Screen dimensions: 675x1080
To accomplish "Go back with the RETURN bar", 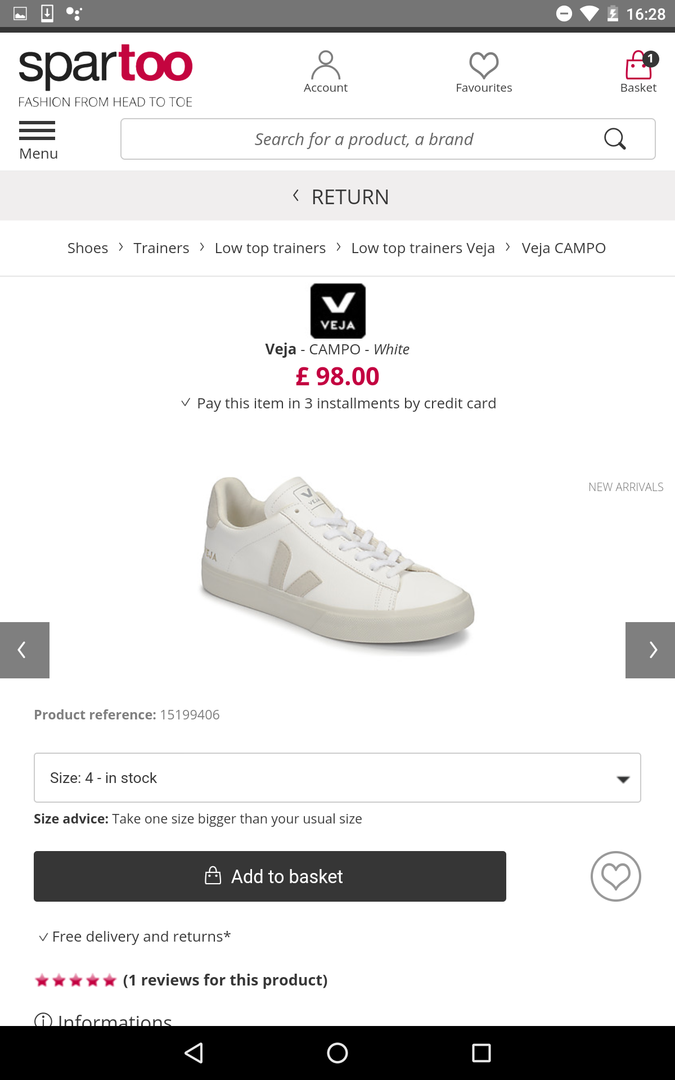I will click(337, 196).
